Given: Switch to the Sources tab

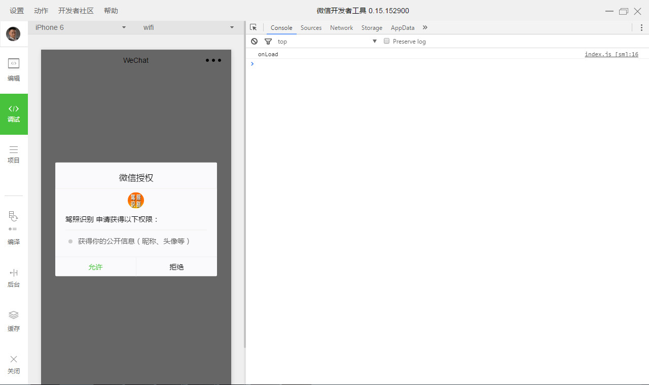Looking at the screenshot, I should coord(311,28).
